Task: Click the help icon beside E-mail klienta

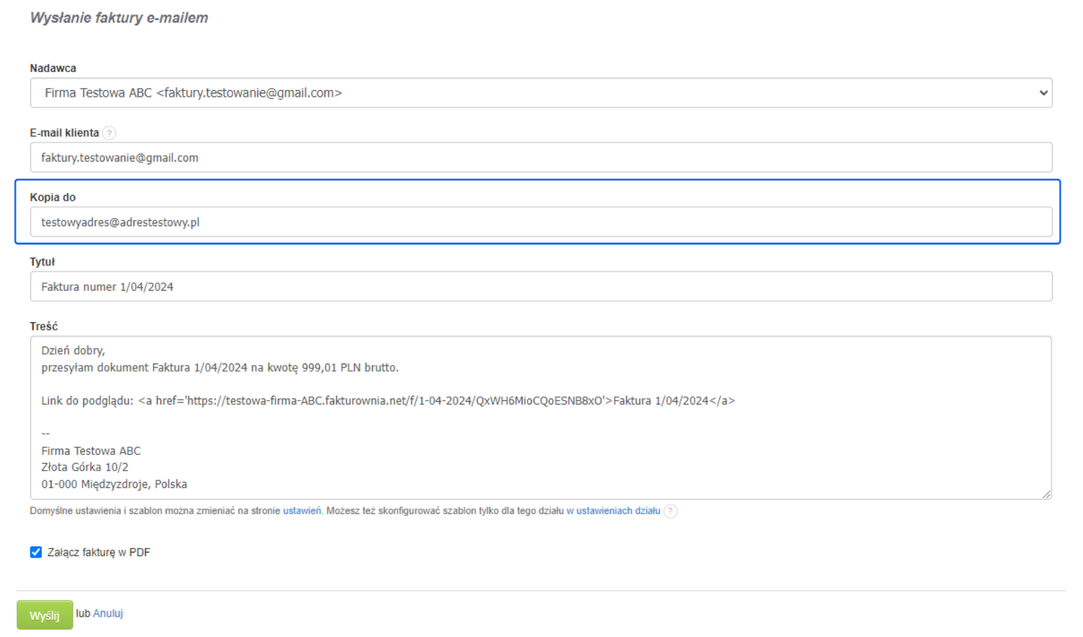Action: [x=109, y=133]
